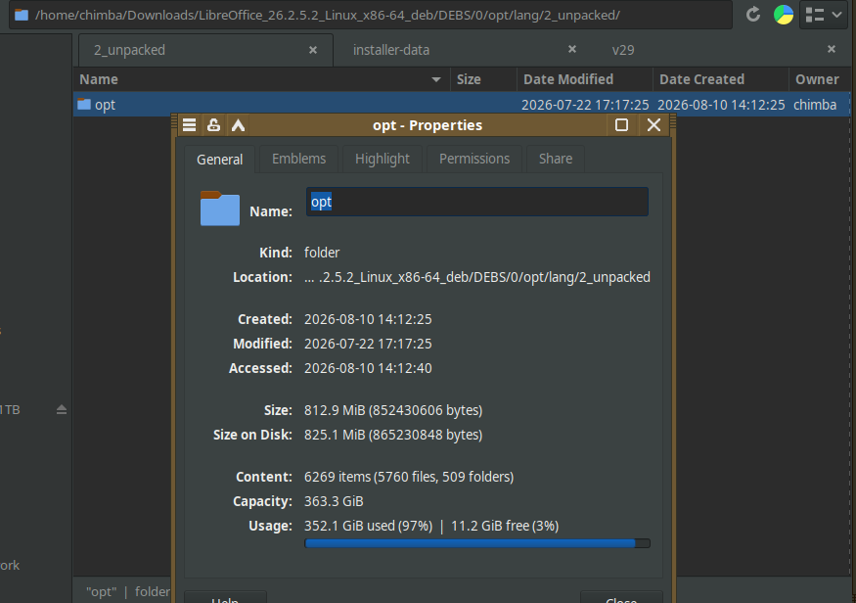
Task: Click the pin window icon in title bar
Action: pyautogui.click(x=213, y=125)
